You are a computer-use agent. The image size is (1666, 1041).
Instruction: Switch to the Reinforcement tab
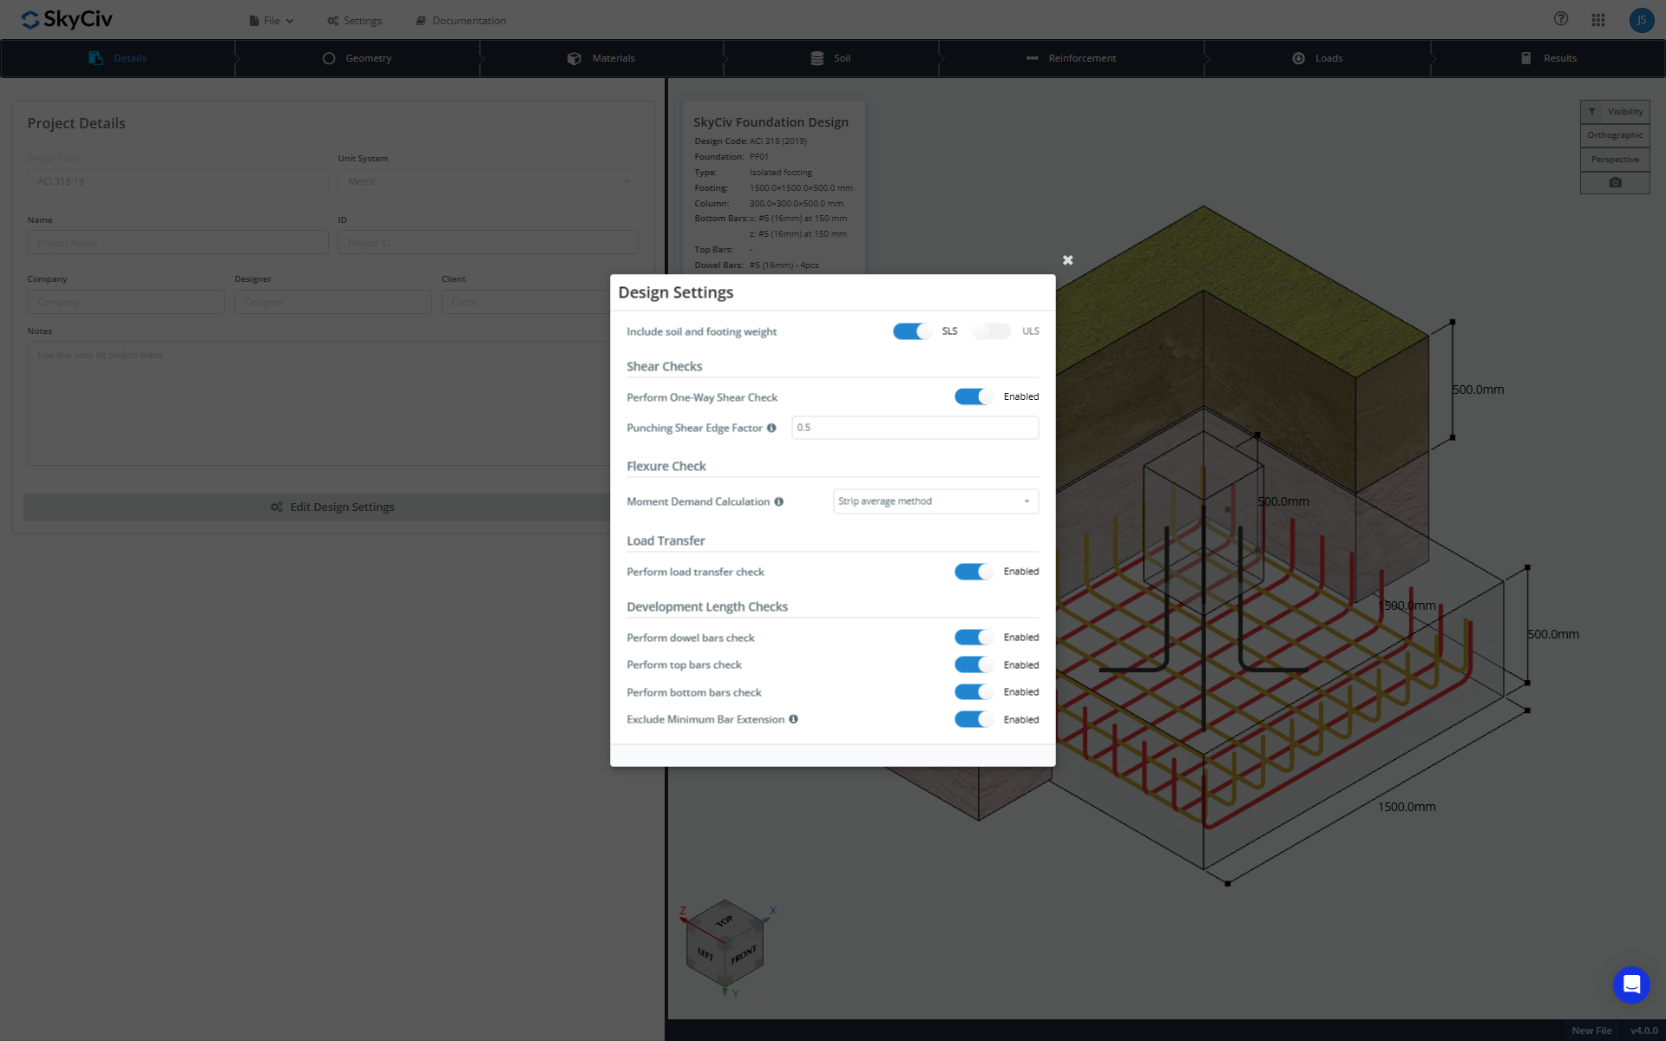click(x=1072, y=58)
